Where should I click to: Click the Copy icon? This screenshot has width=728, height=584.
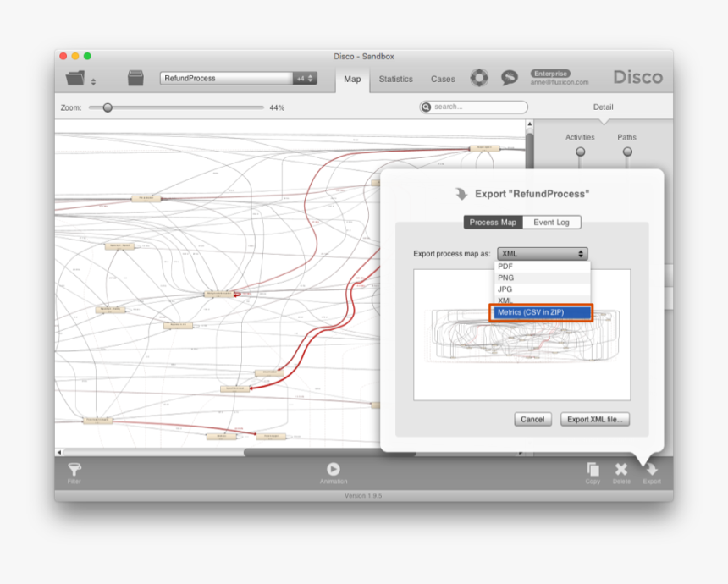click(593, 470)
